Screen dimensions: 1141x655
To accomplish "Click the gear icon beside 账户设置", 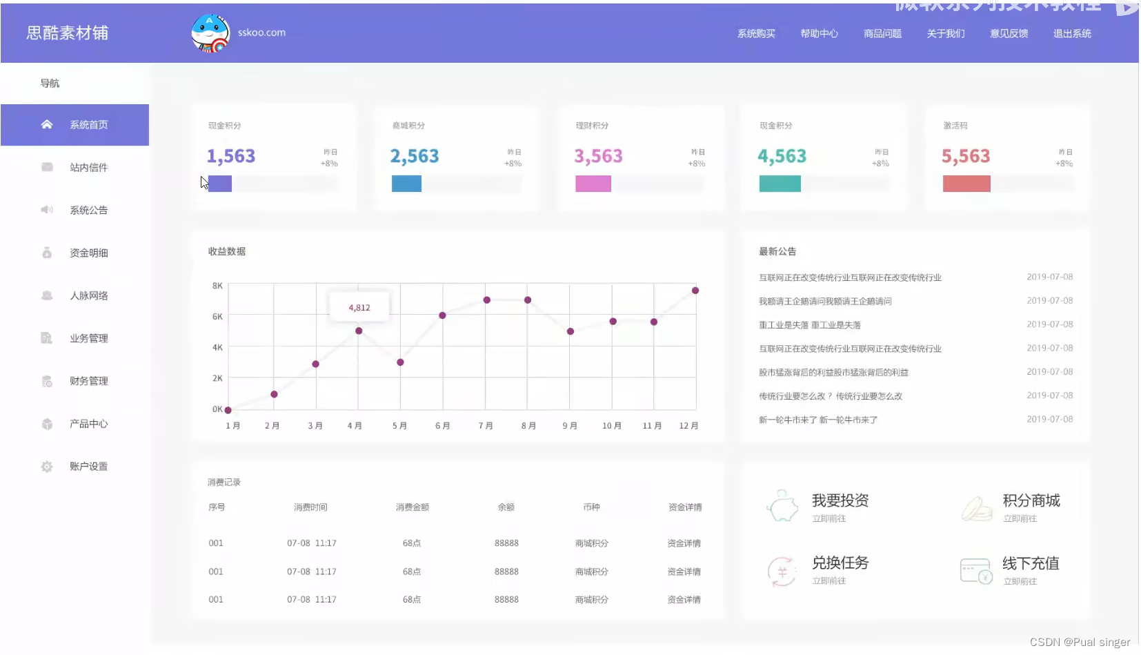I will pos(47,467).
